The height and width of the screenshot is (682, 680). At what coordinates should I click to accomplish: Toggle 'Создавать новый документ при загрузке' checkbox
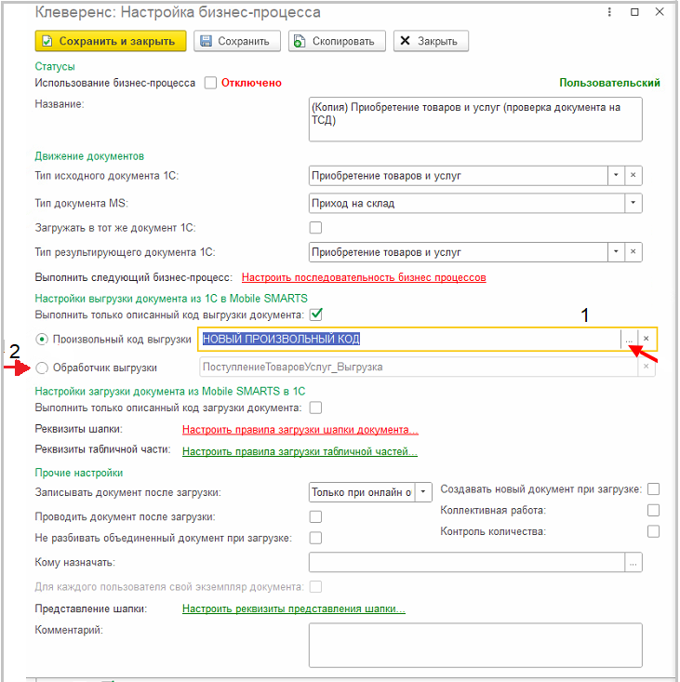coord(653,489)
